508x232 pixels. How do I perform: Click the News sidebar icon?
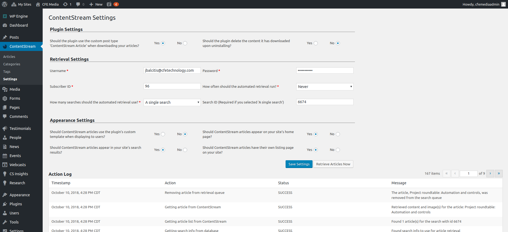tap(5, 147)
